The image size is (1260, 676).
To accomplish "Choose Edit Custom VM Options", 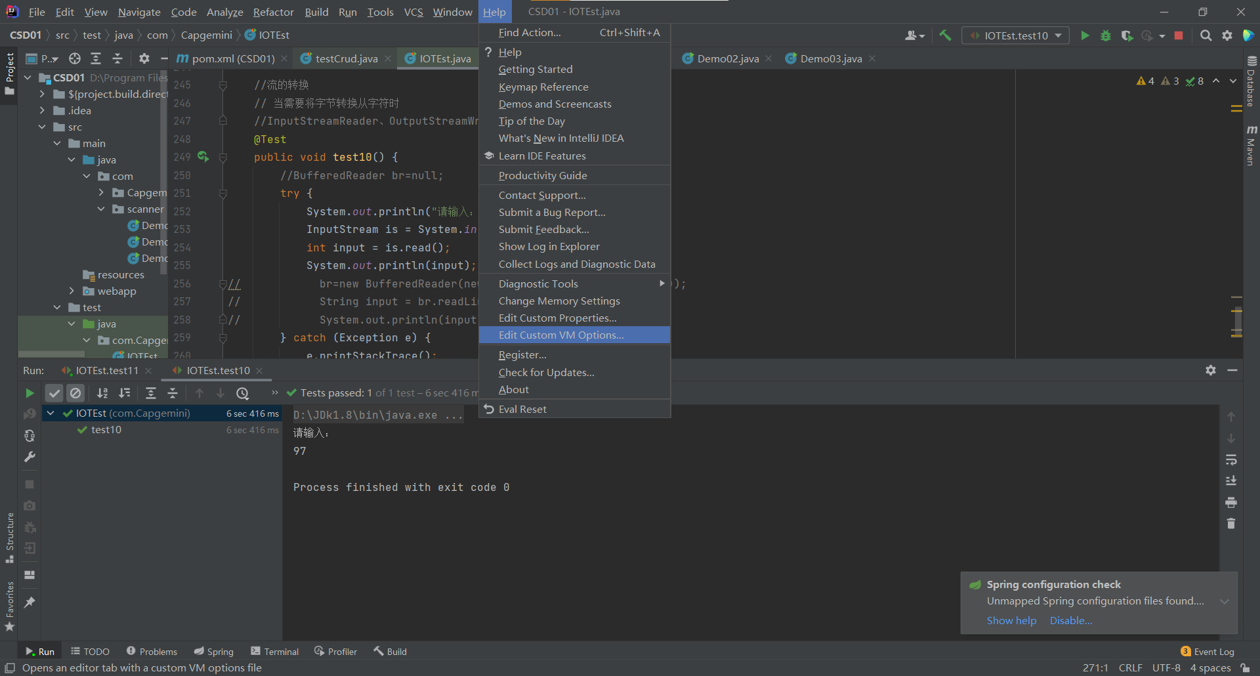I will tap(574, 335).
